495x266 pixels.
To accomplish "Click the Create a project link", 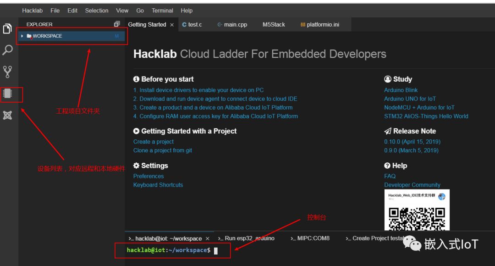I will point(154,142).
